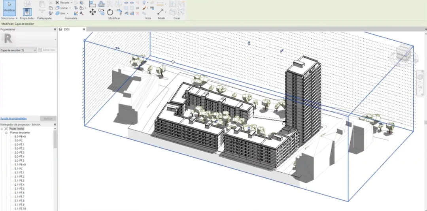Click the Split with gap icon
The width and height of the screenshot is (427, 211).
(x=132, y=3)
